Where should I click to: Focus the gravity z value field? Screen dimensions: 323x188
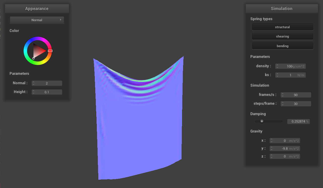285,156
